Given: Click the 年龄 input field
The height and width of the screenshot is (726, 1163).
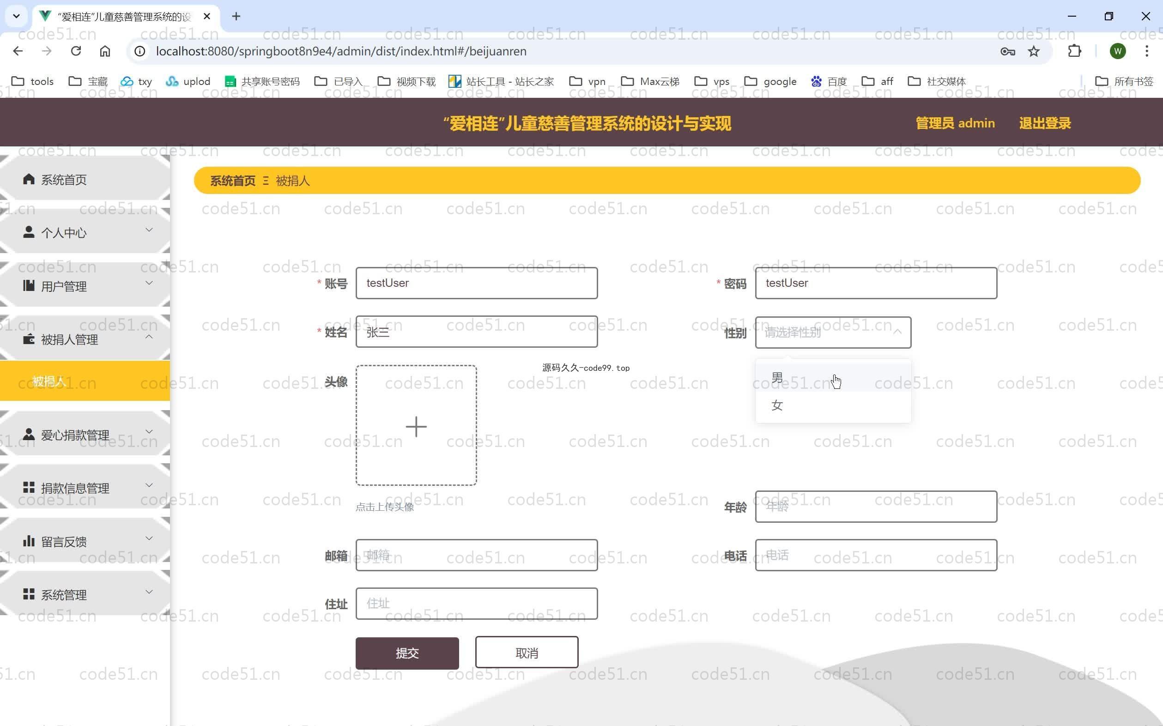Looking at the screenshot, I should tap(876, 507).
